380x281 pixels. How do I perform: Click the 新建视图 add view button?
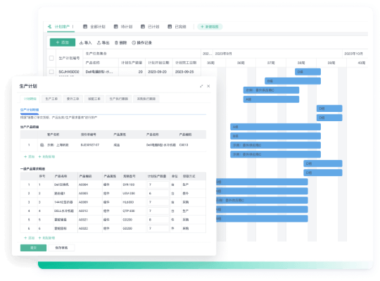pyautogui.click(x=210, y=27)
